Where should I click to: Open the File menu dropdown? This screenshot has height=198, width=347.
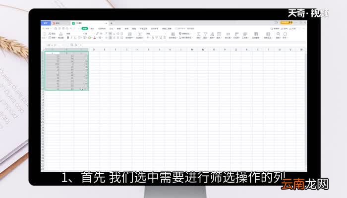pos(47,29)
